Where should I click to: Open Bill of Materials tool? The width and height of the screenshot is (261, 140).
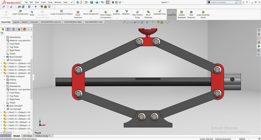pyautogui.click(x=148, y=13)
